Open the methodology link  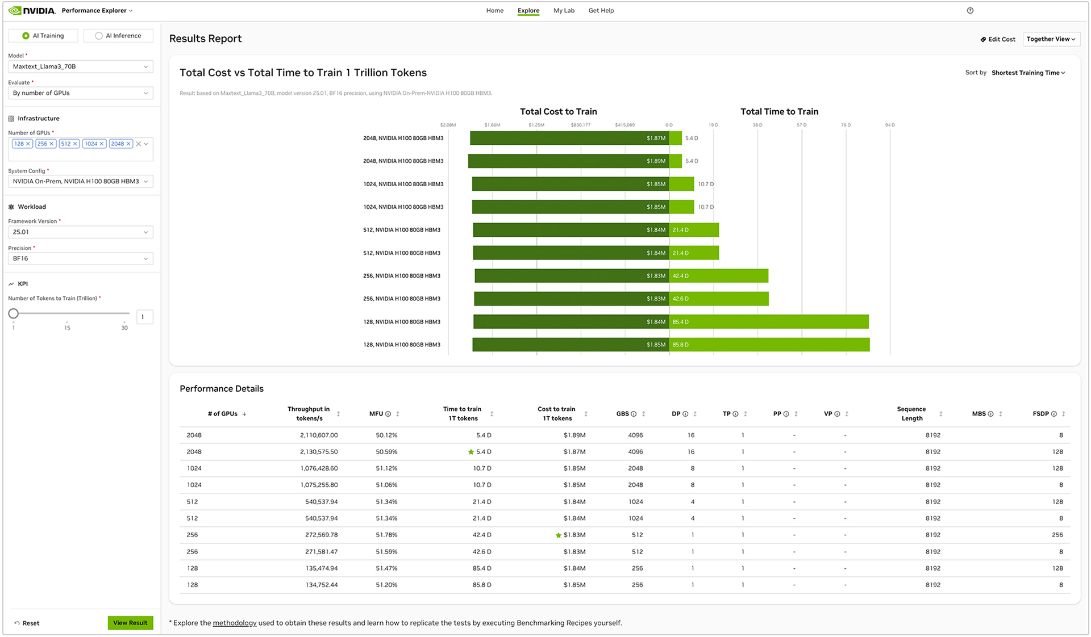[x=235, y=623]
